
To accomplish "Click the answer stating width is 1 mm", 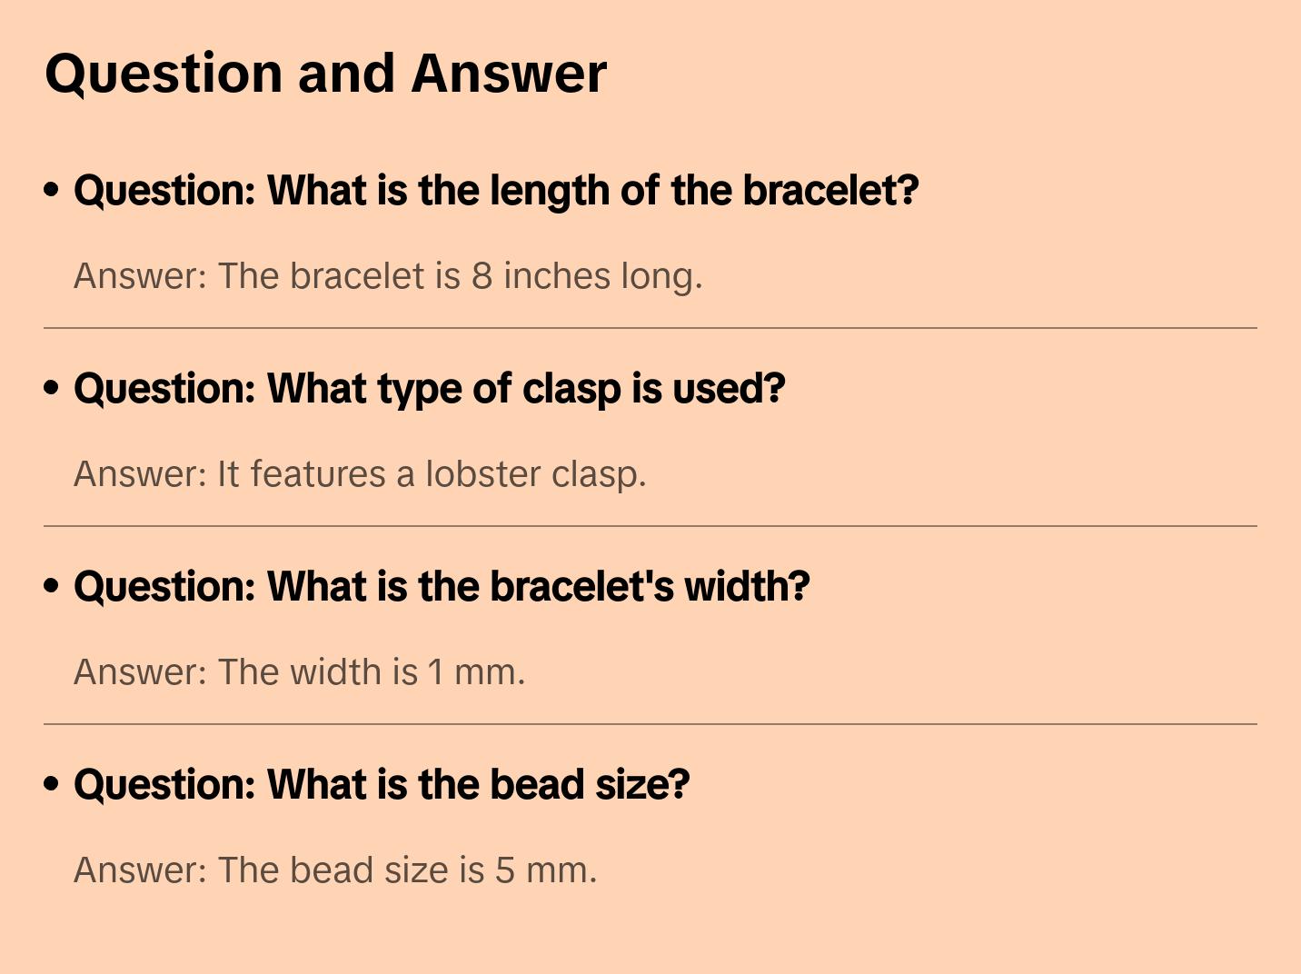I will [299, 672].
